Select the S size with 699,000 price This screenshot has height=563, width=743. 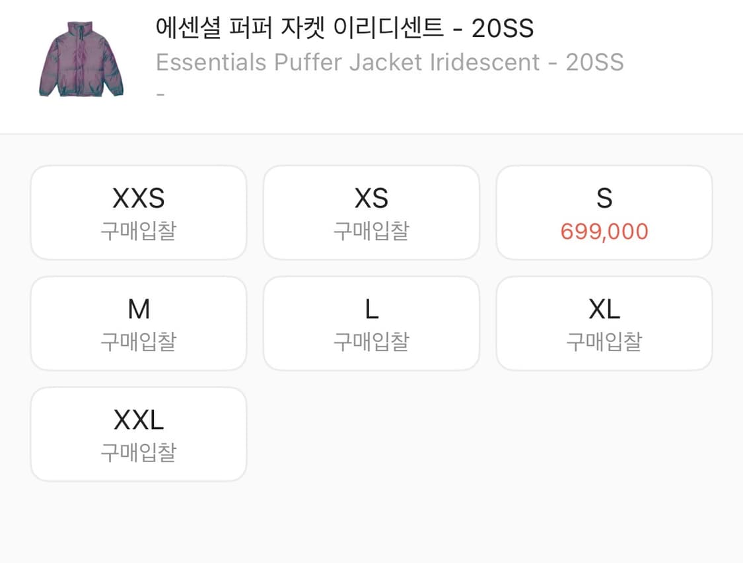pos(604,211)
